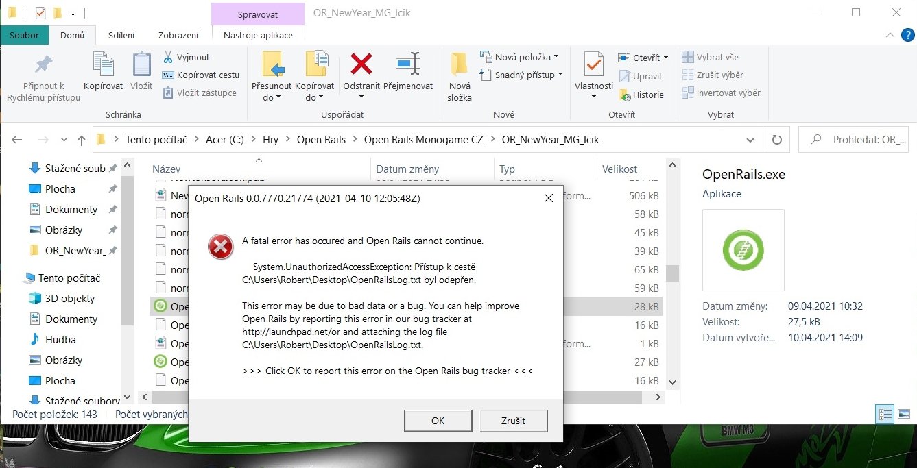Open the Zobrazení tab

(178, 35)
